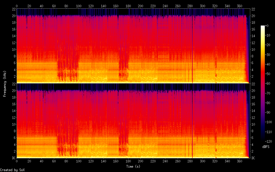Click the 200 tick on the top time axis
This screenshot has width=275, height=172.
140,6
